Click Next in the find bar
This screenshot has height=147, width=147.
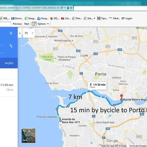point(27,24)
